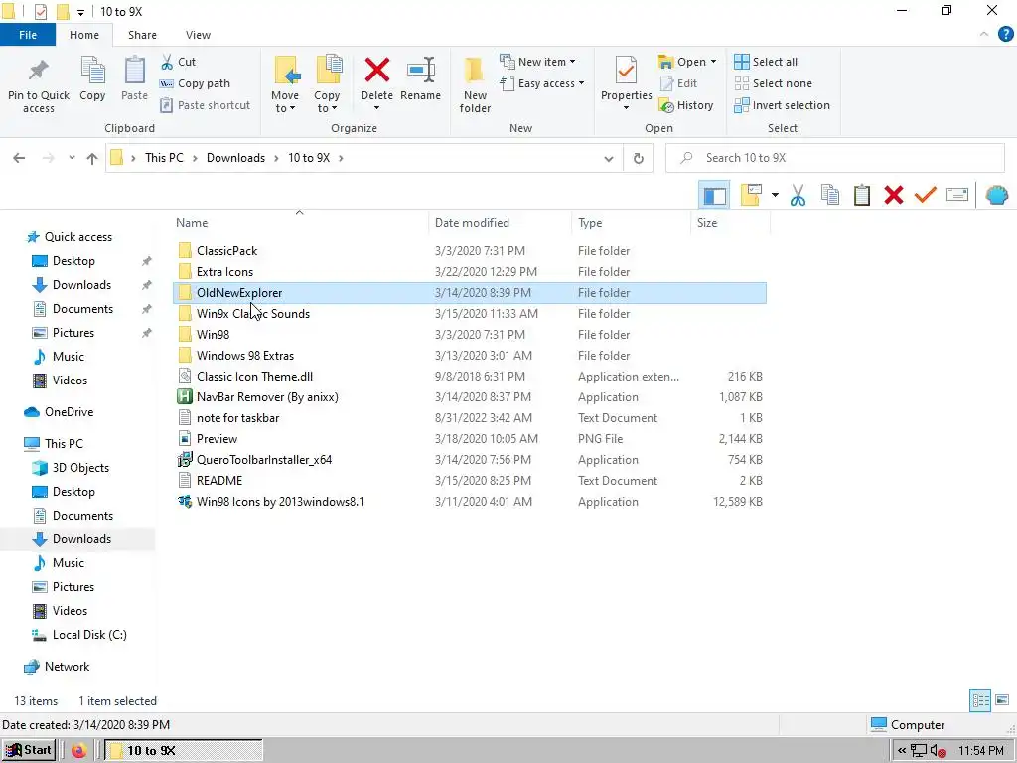This screenshot has width=1017, height=763.
Task: Sort by the Size column header
Action: (x=730, y=223)
